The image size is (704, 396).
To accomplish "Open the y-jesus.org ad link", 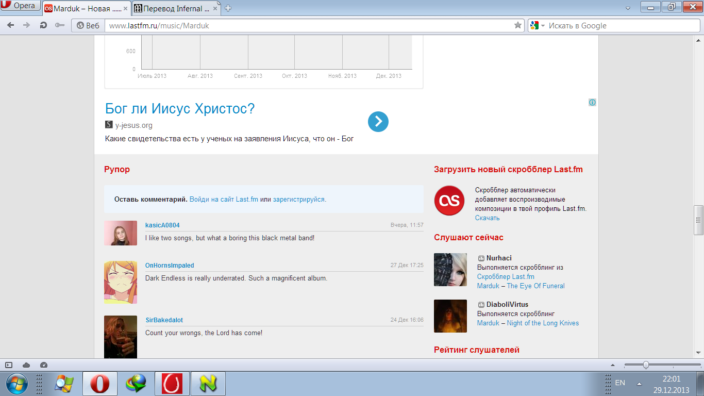I will coord(133,125).
